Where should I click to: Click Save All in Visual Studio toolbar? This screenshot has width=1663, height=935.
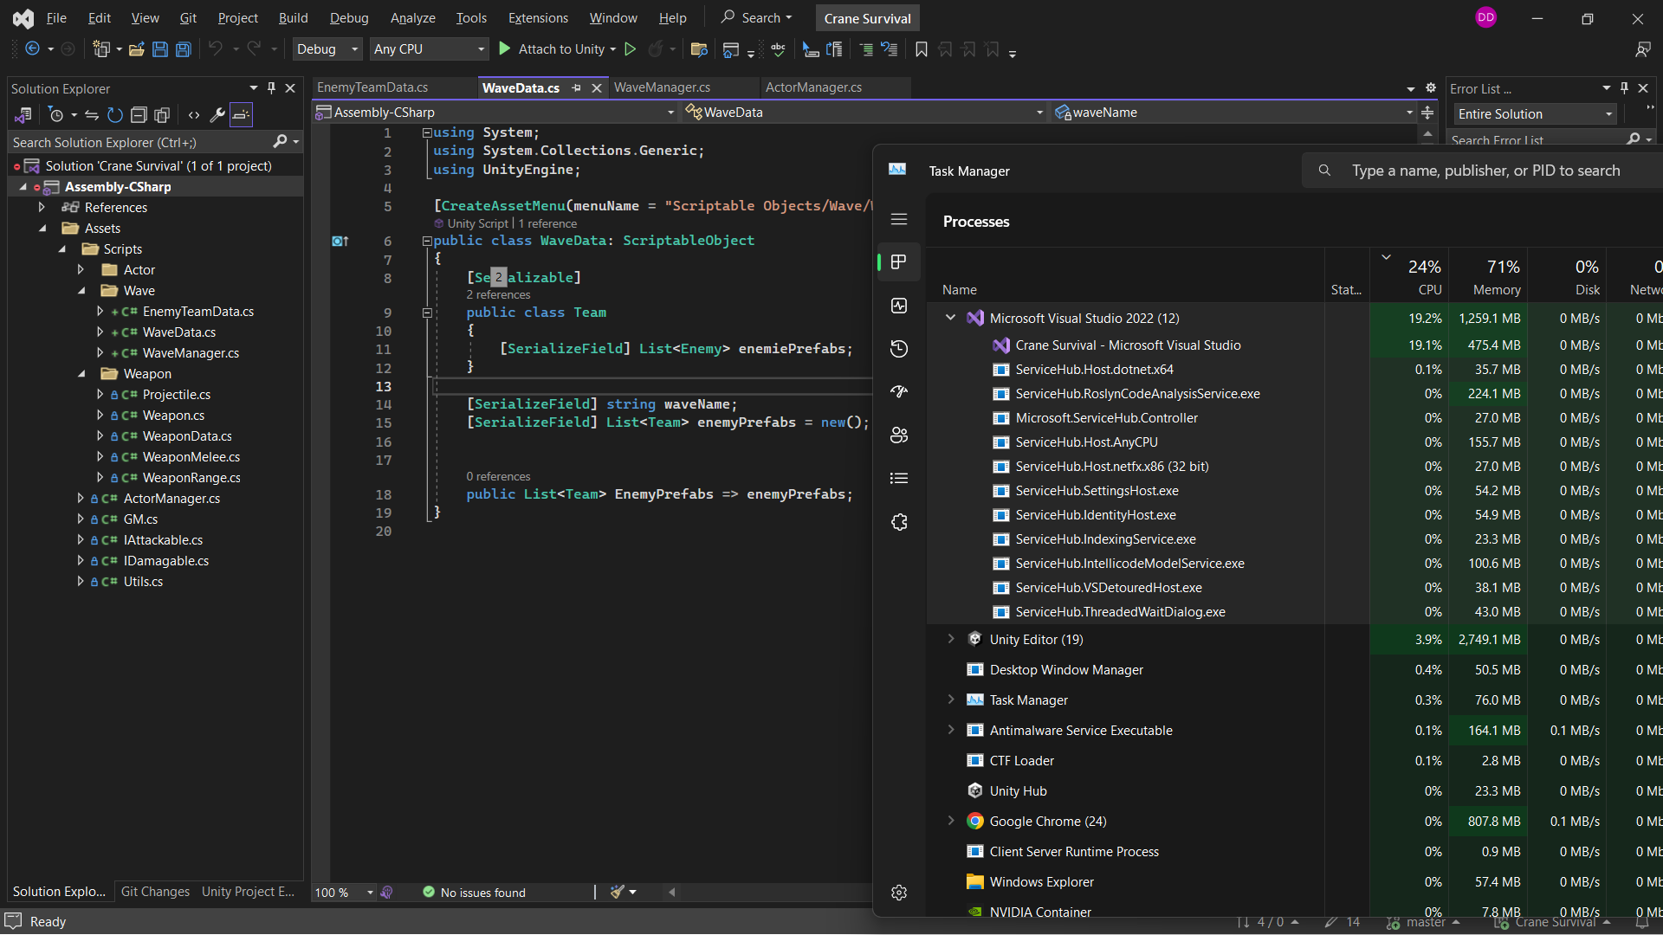(184, 49)
